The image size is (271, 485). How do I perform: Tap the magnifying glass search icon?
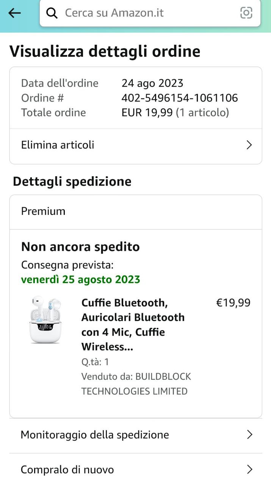(52, 13)
